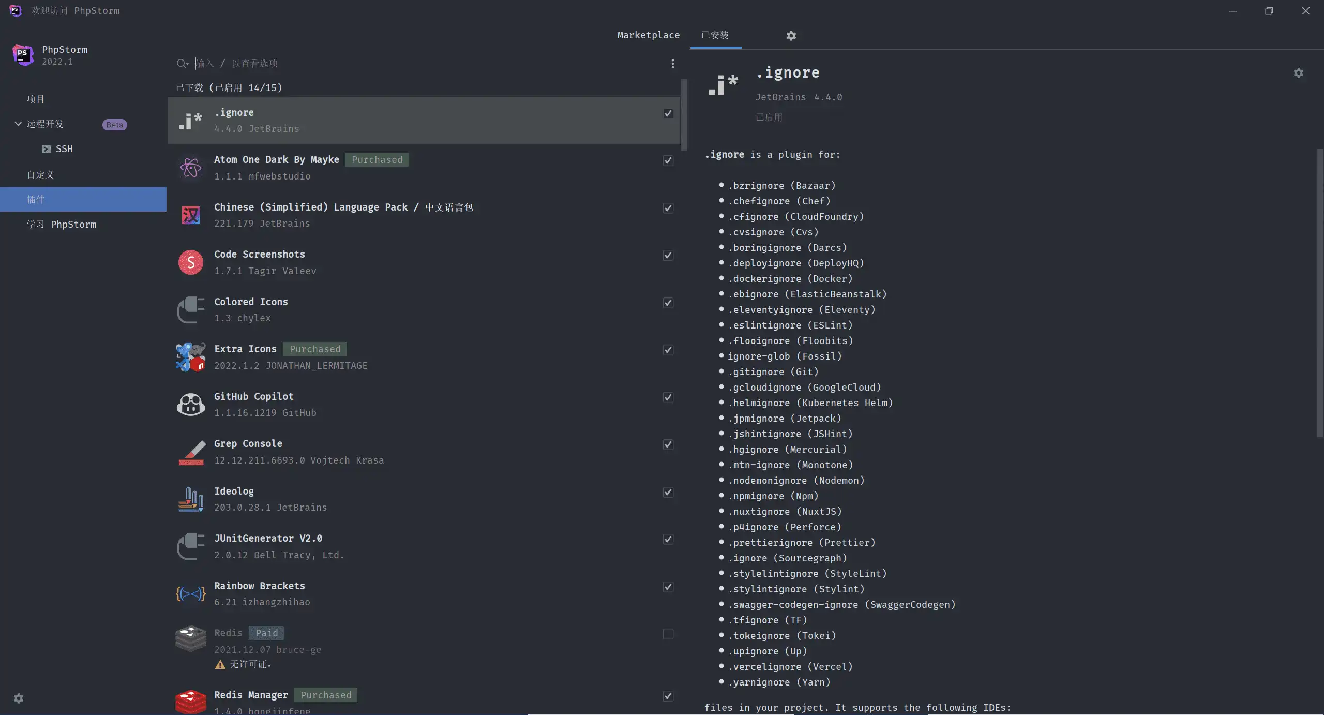Open the .ignore detail gear menu
The height and width of the screenshot is (715, 1324).
pos(1299,73)
